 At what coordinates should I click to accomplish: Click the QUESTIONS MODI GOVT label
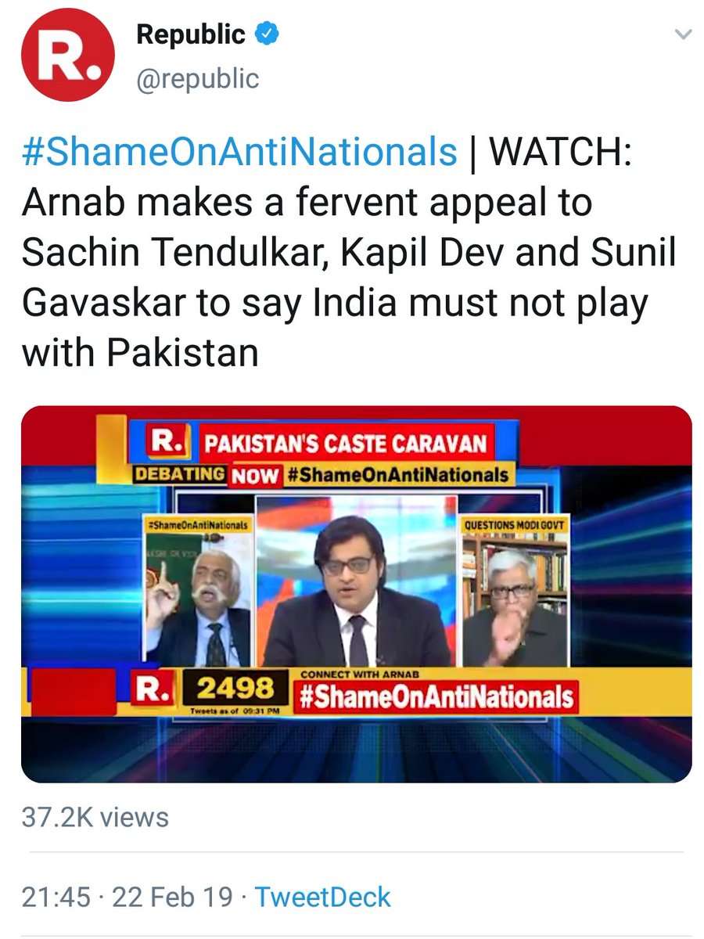point(514,526)
